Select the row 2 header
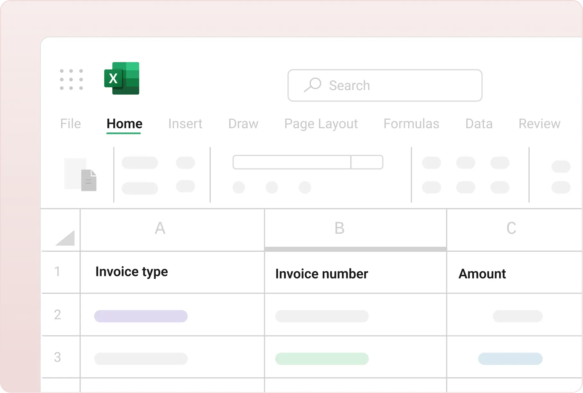The height and width of the screenshot is (393, 583). [x=58, y=315]
